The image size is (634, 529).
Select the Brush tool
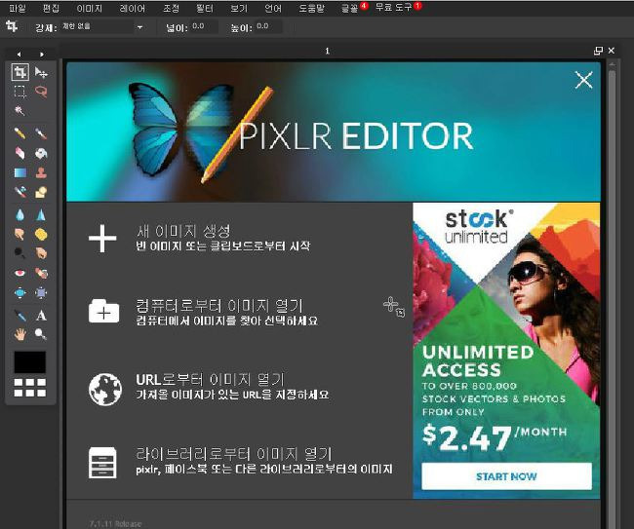pos(41,133)
